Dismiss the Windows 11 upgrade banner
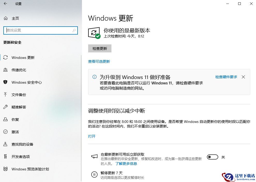Screen dimensions: 256x182 point(243,77)
